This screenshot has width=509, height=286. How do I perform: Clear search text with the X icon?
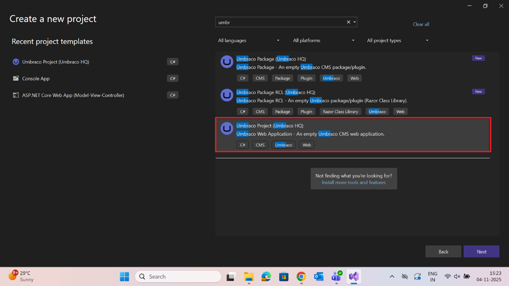(x=348, y=22)
